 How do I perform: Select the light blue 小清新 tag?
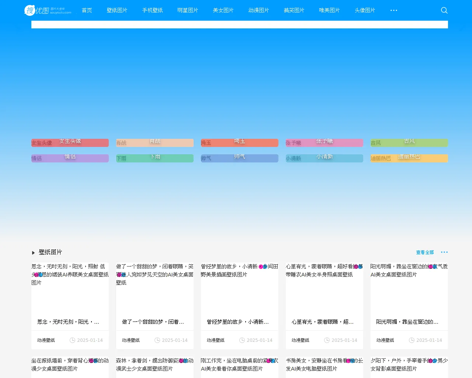coord(324,158)
